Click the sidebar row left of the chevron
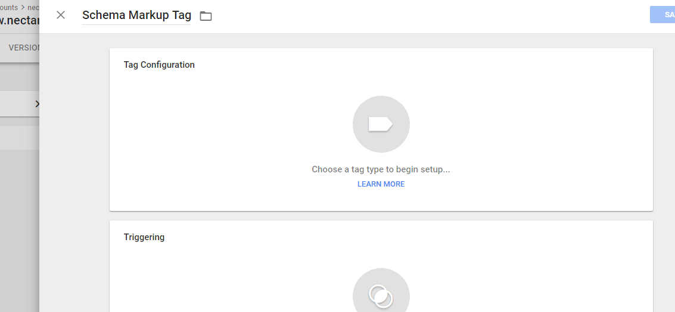The width and height of the screenshot is (675, 312). 15,104
